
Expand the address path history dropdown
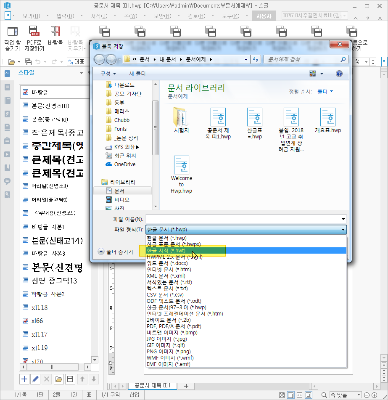[246, 59]
